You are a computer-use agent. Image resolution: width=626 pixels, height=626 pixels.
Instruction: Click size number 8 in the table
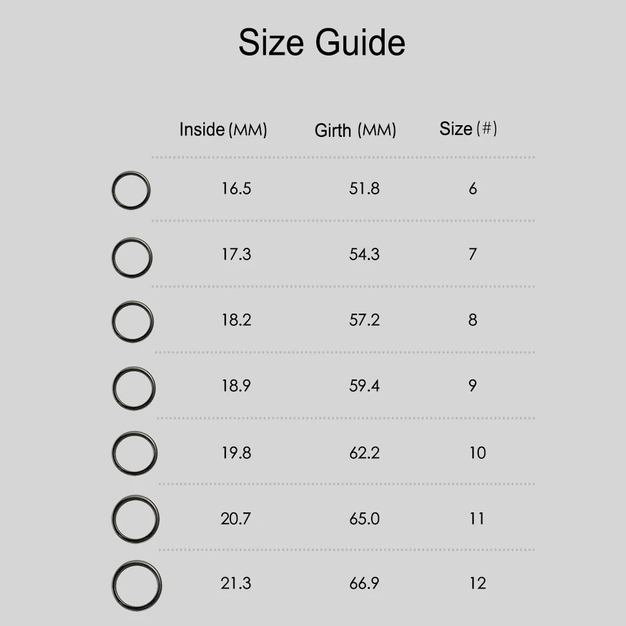(x=472, y=321)
